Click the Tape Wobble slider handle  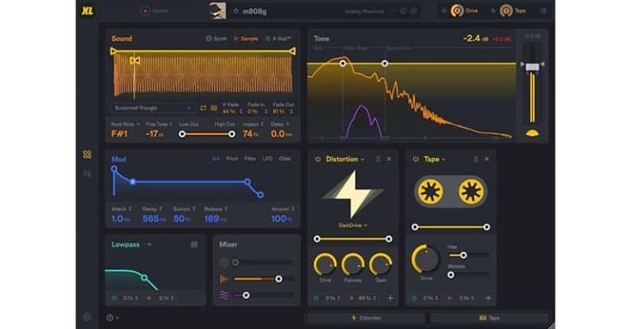(451, 275)
